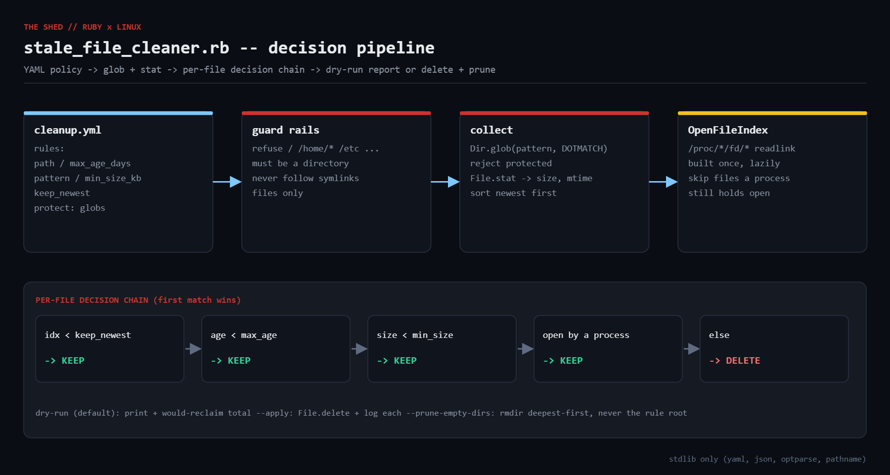Click 'must be a directory' text
The height and width of the screenshot is (475, 890).
pos(301,163)
